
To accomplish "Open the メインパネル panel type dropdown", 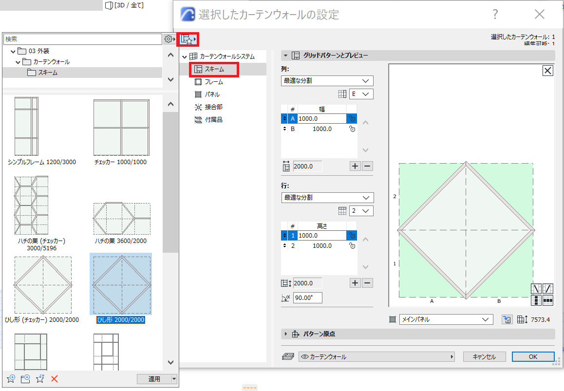I will (x=446, y=319).
